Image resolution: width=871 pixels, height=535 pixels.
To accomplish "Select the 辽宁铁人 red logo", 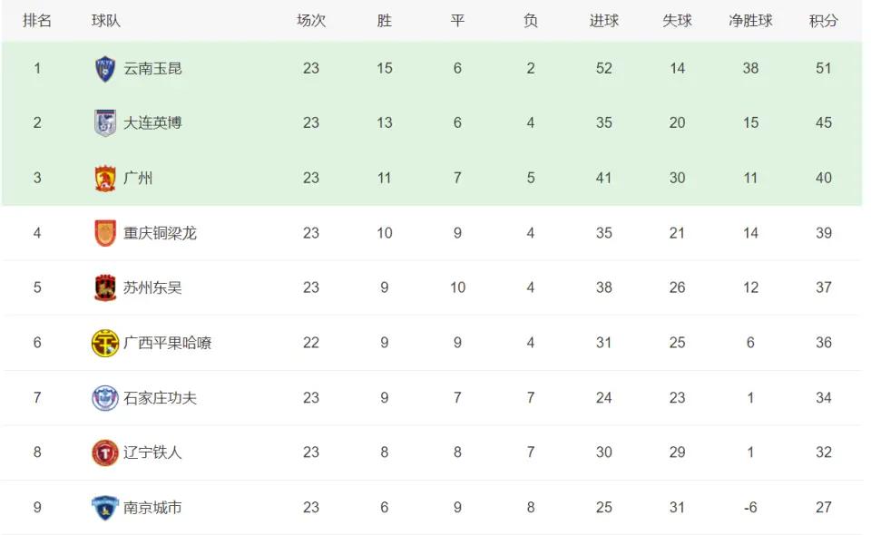I will 105,452.
